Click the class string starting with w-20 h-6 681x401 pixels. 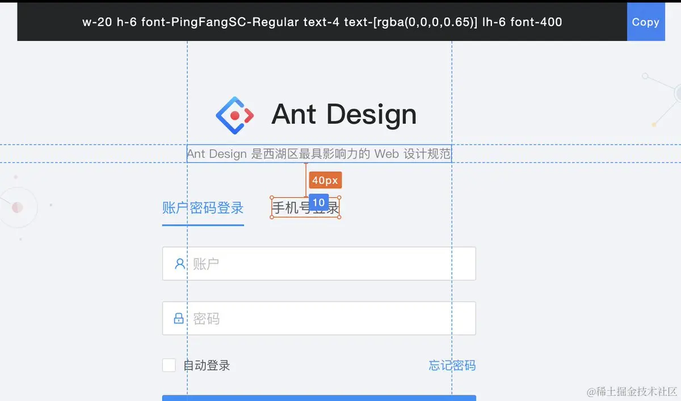coord(322,22)
